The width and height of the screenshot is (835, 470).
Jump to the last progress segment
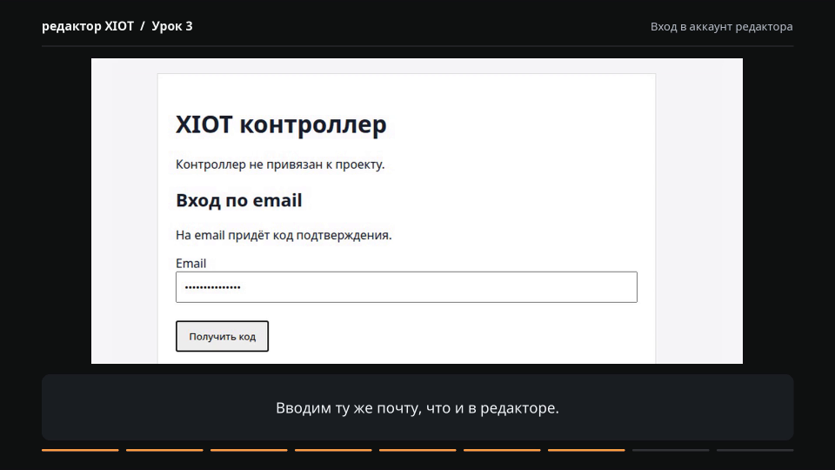[x=755, y=450]
